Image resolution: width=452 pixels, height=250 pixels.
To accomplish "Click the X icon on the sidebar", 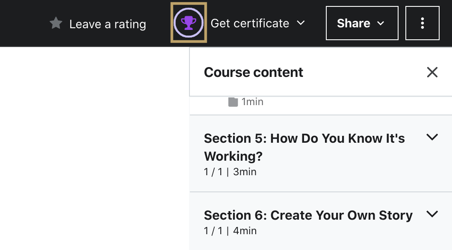I will click(x=432, y=72).
